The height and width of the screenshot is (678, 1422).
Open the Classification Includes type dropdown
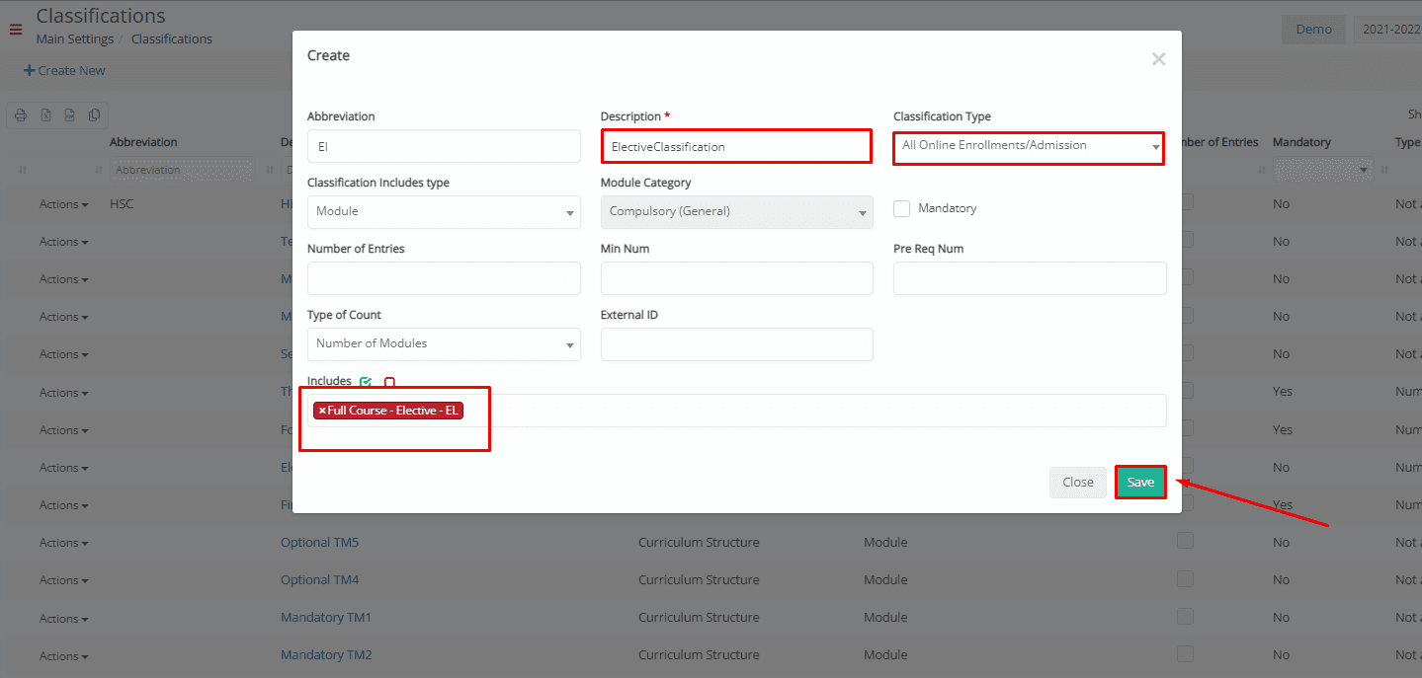444,212
